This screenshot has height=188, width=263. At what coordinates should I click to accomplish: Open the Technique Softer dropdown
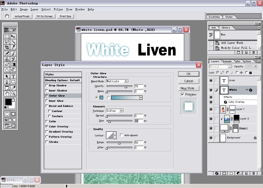121,111
